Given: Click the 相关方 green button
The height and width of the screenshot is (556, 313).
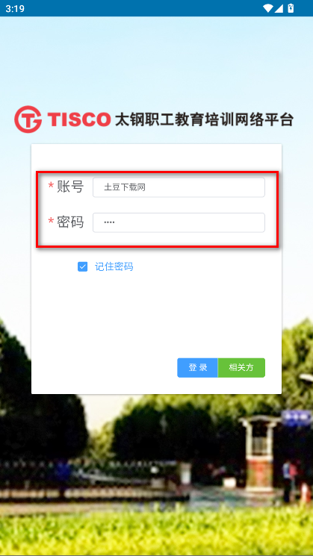Looking at the screenshot, I should point(241,368).
